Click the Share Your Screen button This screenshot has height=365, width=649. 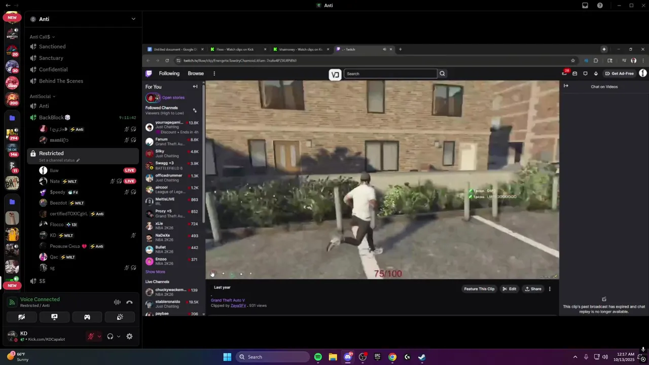click(x=54, y=317)
